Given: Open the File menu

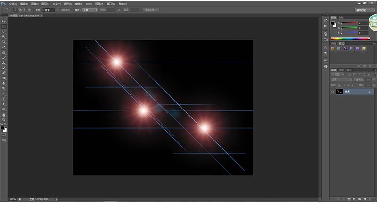Looking at the screenshot, I should 13,4.
